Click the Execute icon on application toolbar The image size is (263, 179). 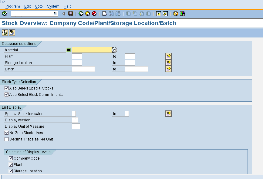coord(5,32)
